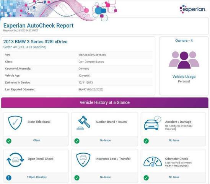210x184 pixels.
Task: Click the VIN: field label
Action: pos(8,55)
